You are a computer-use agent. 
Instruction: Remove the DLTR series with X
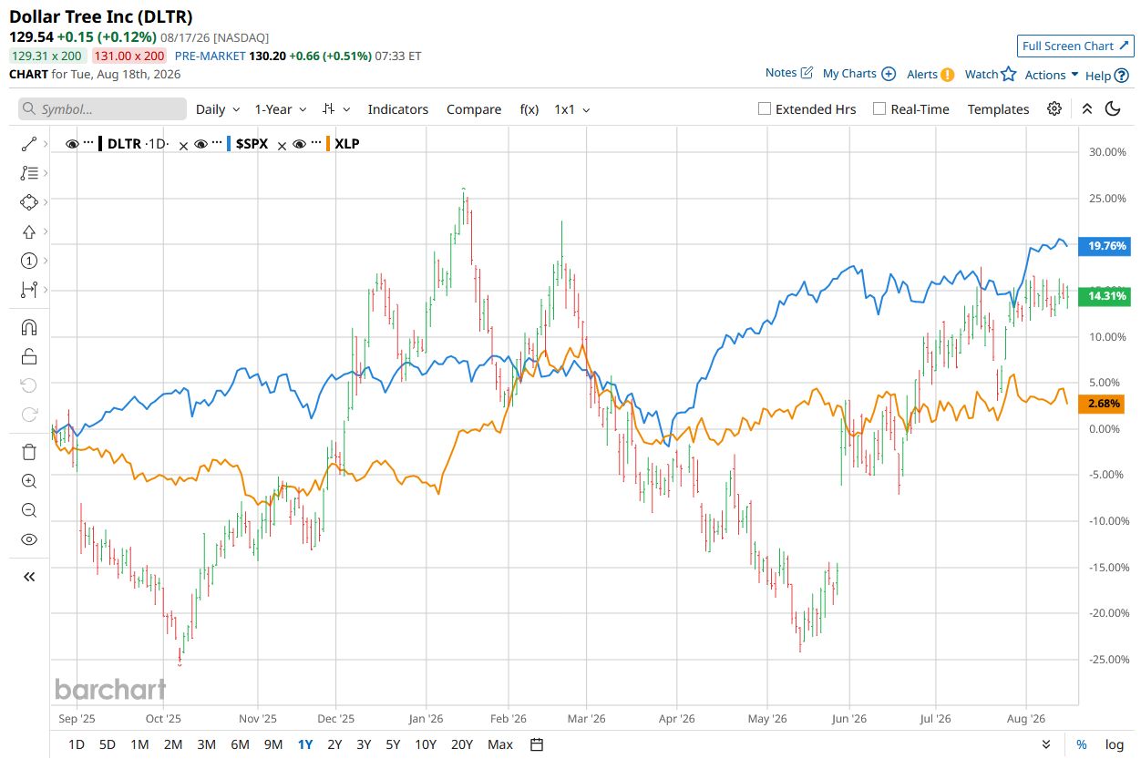(183, 144)
